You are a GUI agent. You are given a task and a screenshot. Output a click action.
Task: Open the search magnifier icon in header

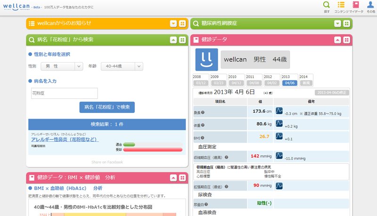(x=326, y=5)
